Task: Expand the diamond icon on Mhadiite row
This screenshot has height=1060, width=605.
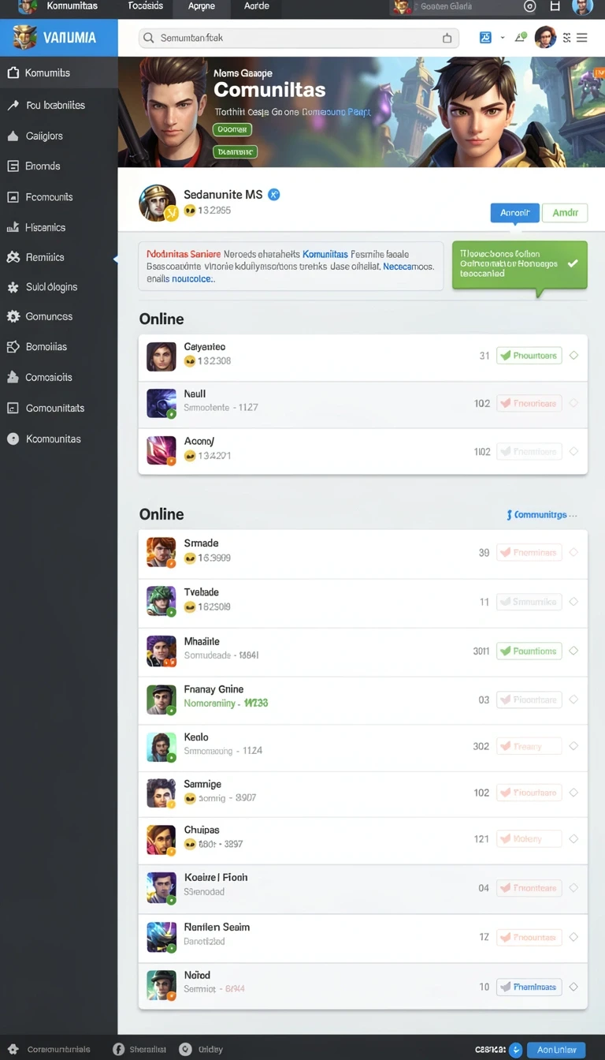Action: 573,651
